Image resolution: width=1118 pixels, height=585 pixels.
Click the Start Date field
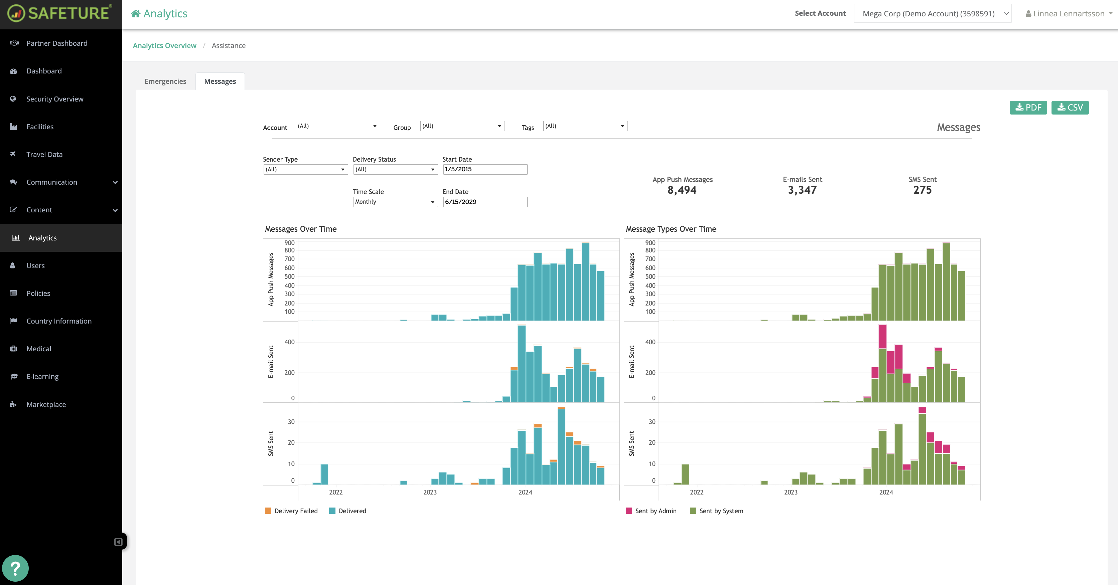(485, 169)
